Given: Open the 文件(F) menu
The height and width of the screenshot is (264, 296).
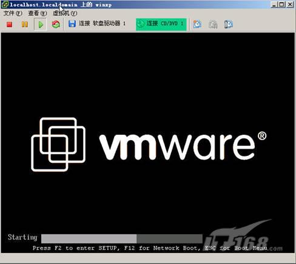Looking at the screenshot, I should click(13, 13).
